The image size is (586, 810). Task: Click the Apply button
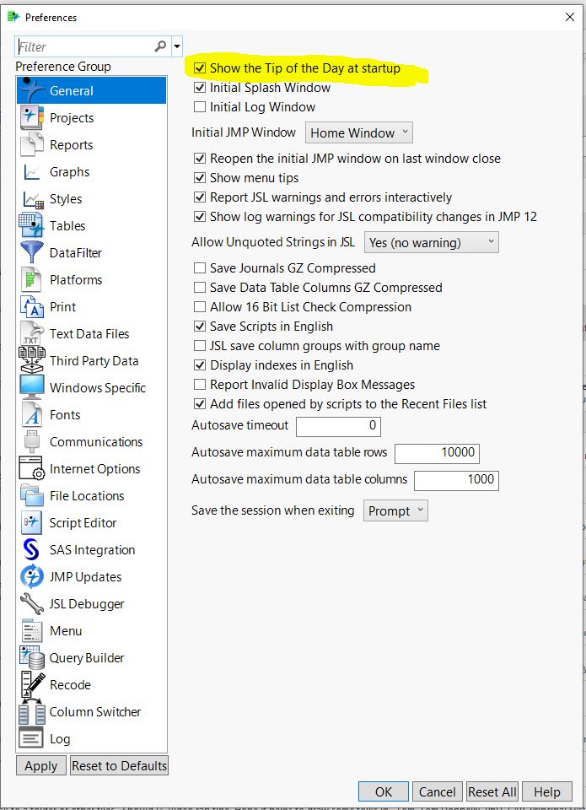[x=40, y=765]
